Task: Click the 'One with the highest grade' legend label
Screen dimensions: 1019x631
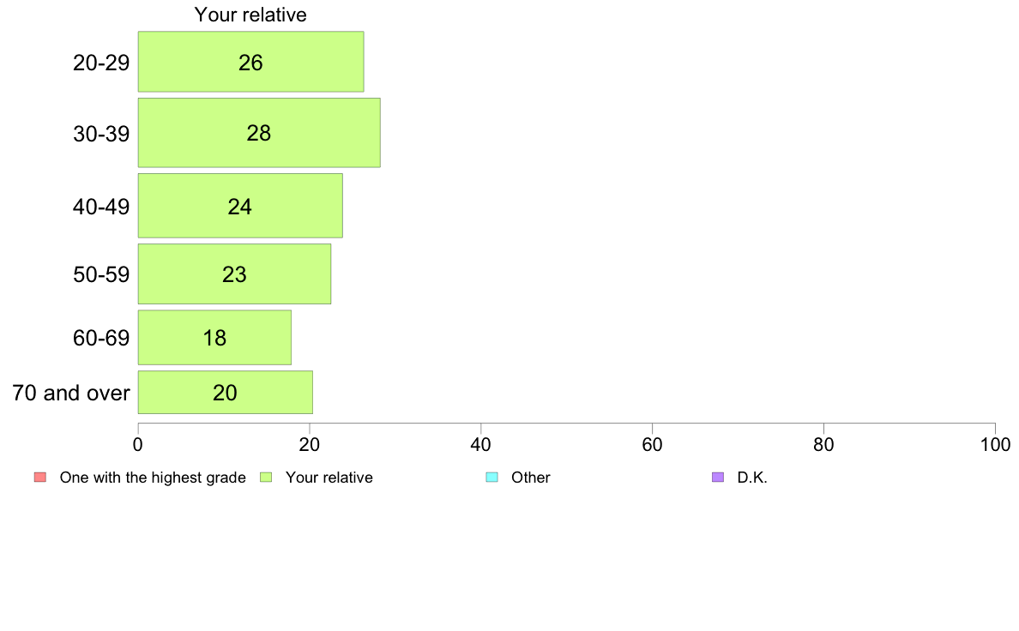Action: 153,478
